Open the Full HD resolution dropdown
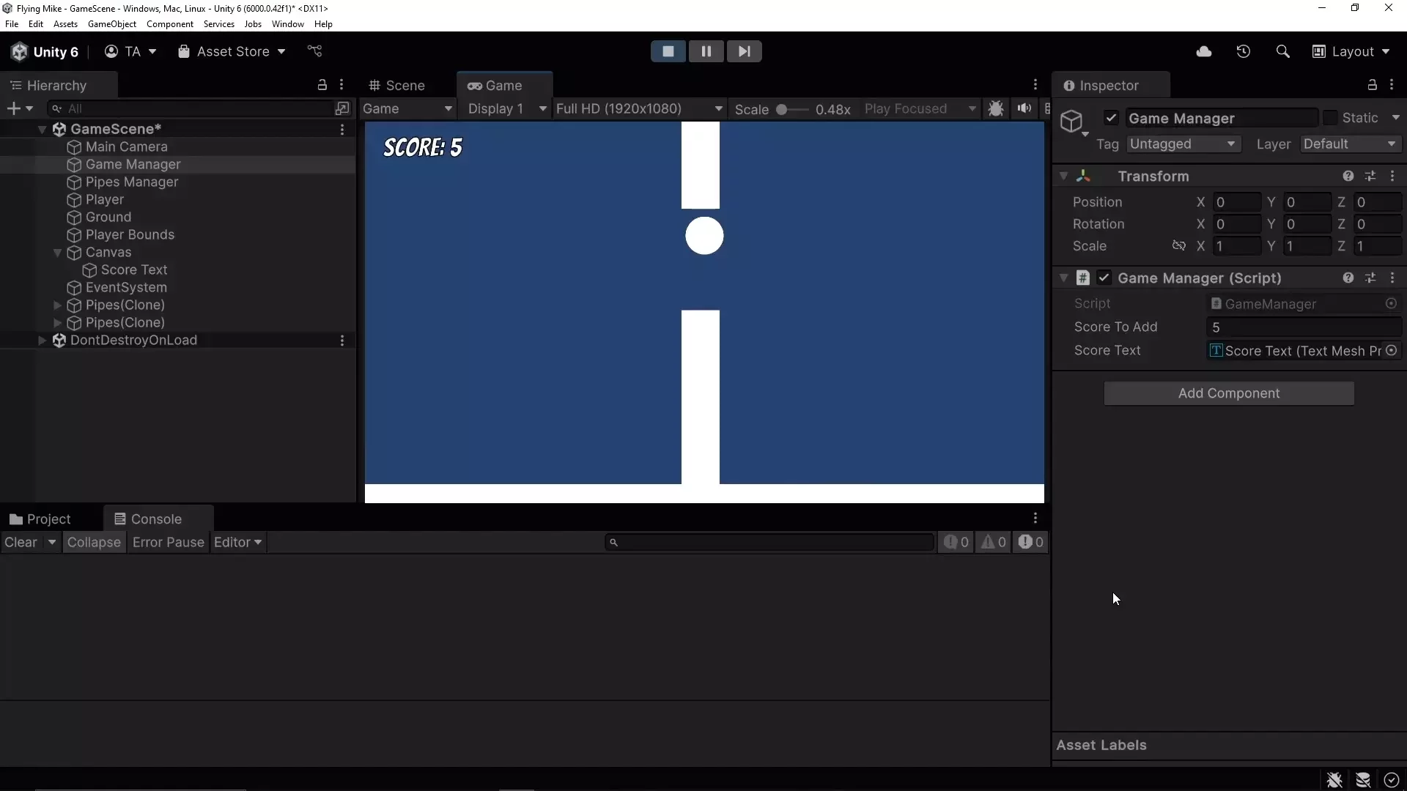This screenshot has width=1407, height=791. coord(639,108)
